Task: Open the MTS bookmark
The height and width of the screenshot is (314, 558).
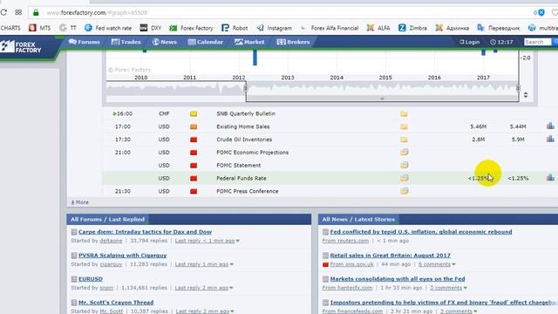Action: point(40,28)
